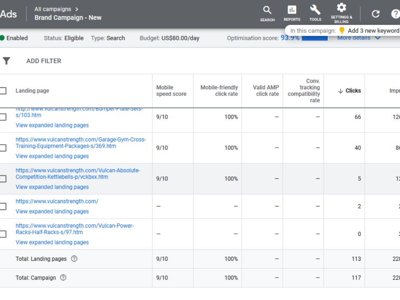
Task: Click the Optimisation score progress bar
Action: tap(314, 38)
